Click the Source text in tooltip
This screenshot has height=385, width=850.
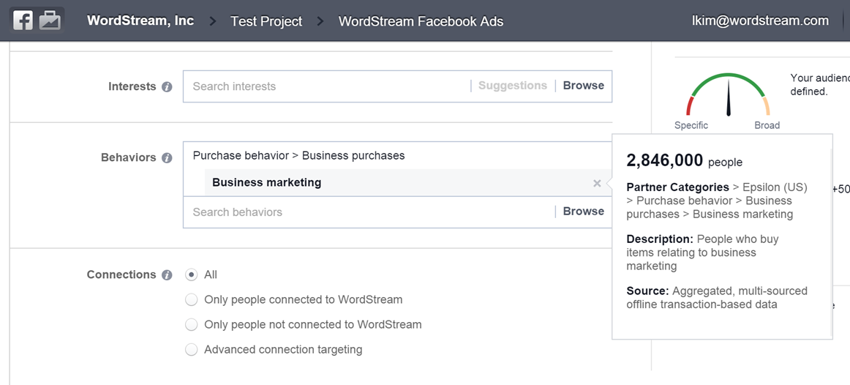[x=717, y=298]
